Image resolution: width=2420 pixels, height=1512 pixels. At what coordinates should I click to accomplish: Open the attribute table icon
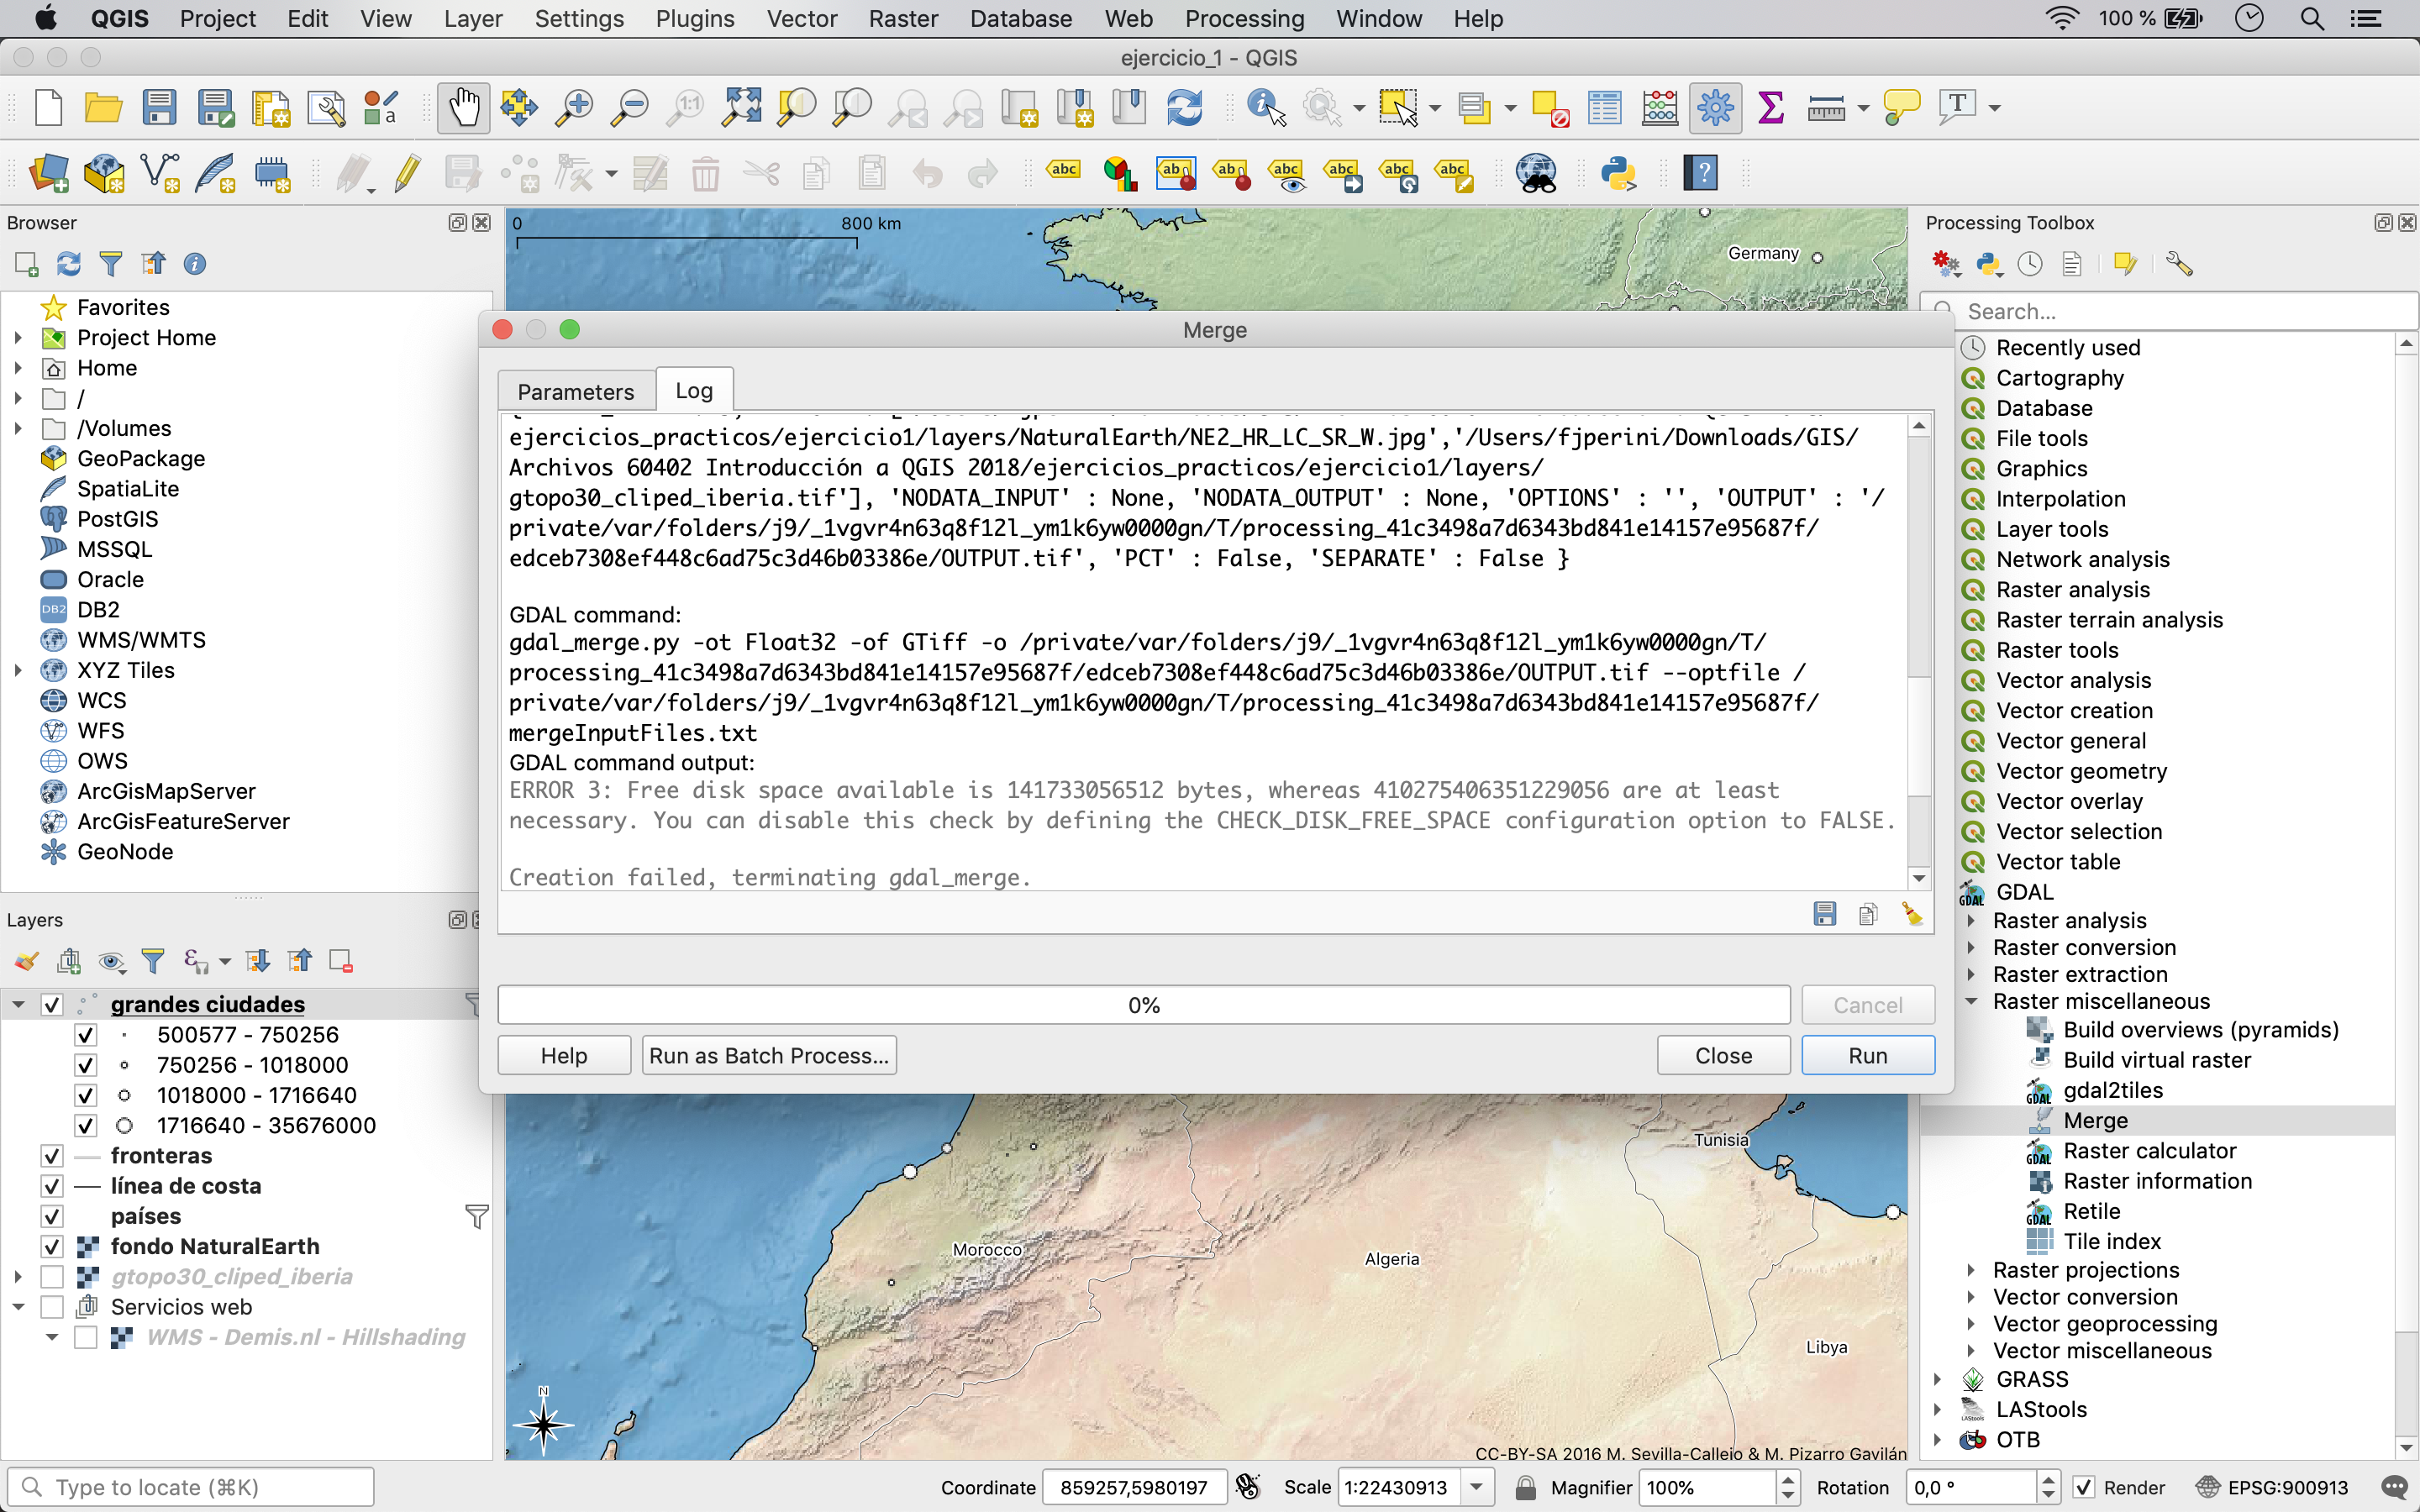point(1604,107)
